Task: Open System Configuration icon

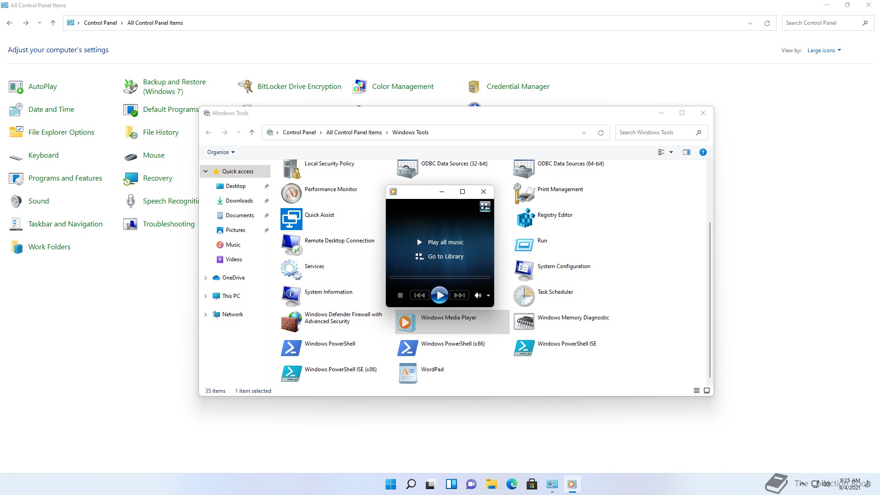Action: (x=524, y=270)
